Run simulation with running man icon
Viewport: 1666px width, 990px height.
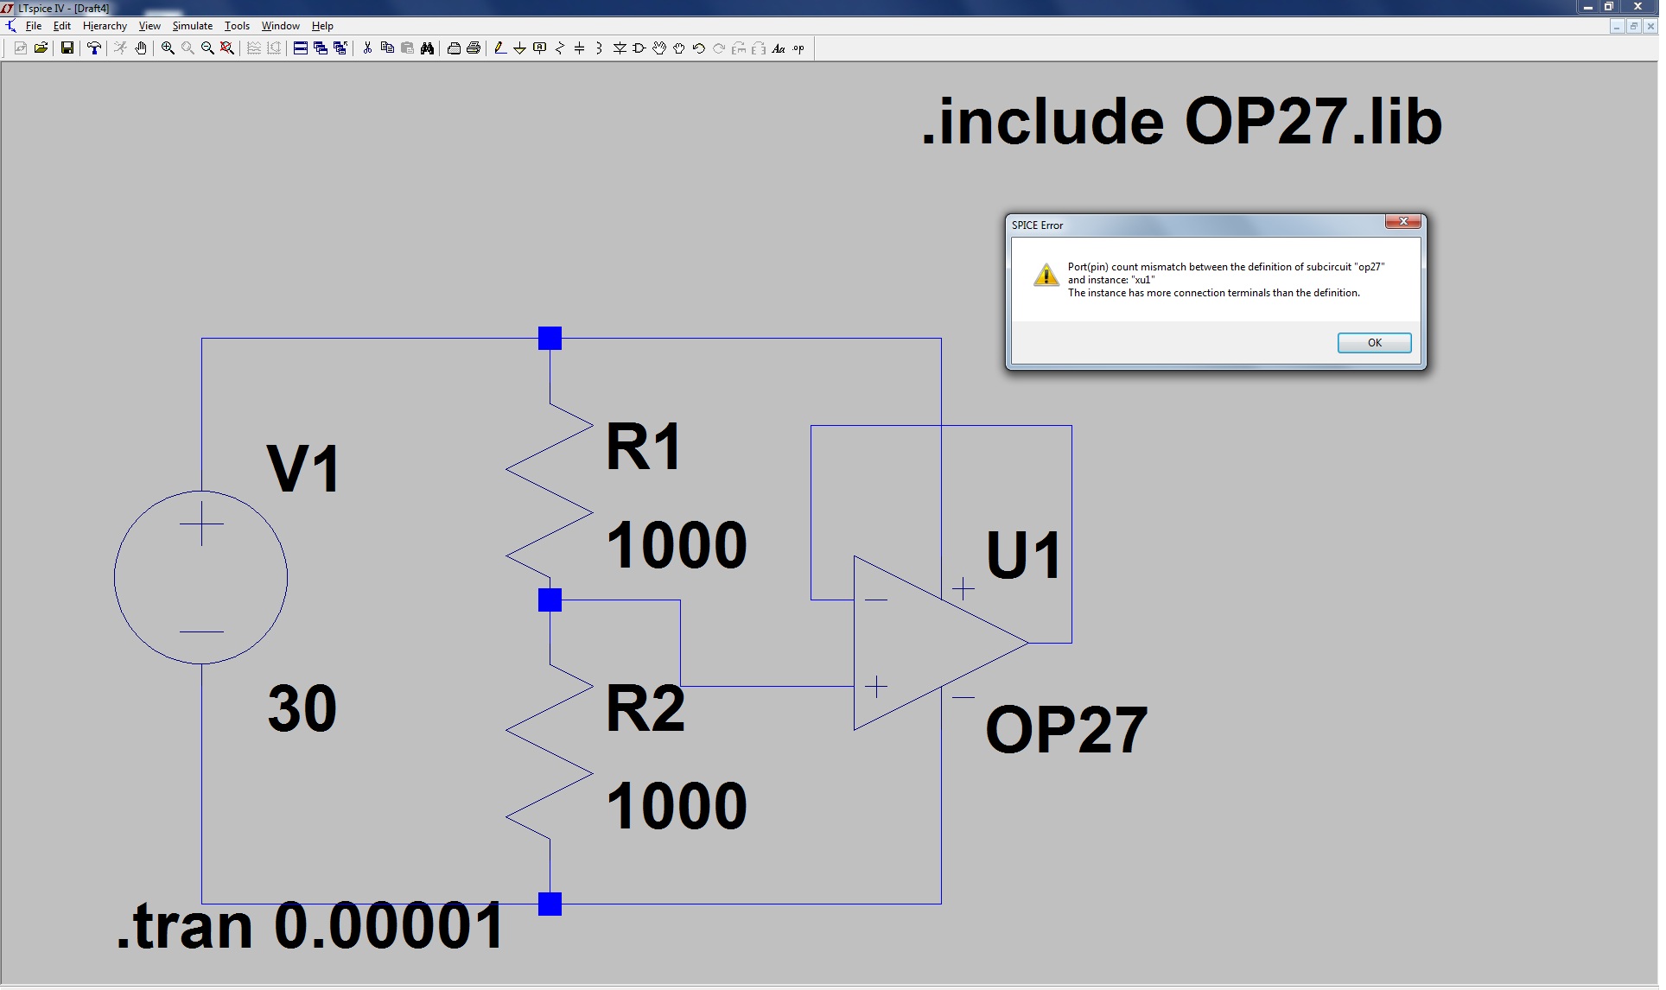(120, 48)
